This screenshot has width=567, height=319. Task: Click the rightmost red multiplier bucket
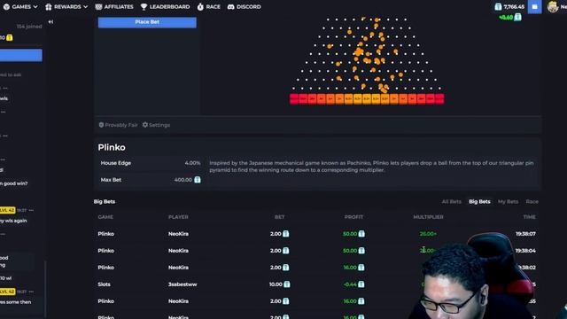(x=439, y=98)
